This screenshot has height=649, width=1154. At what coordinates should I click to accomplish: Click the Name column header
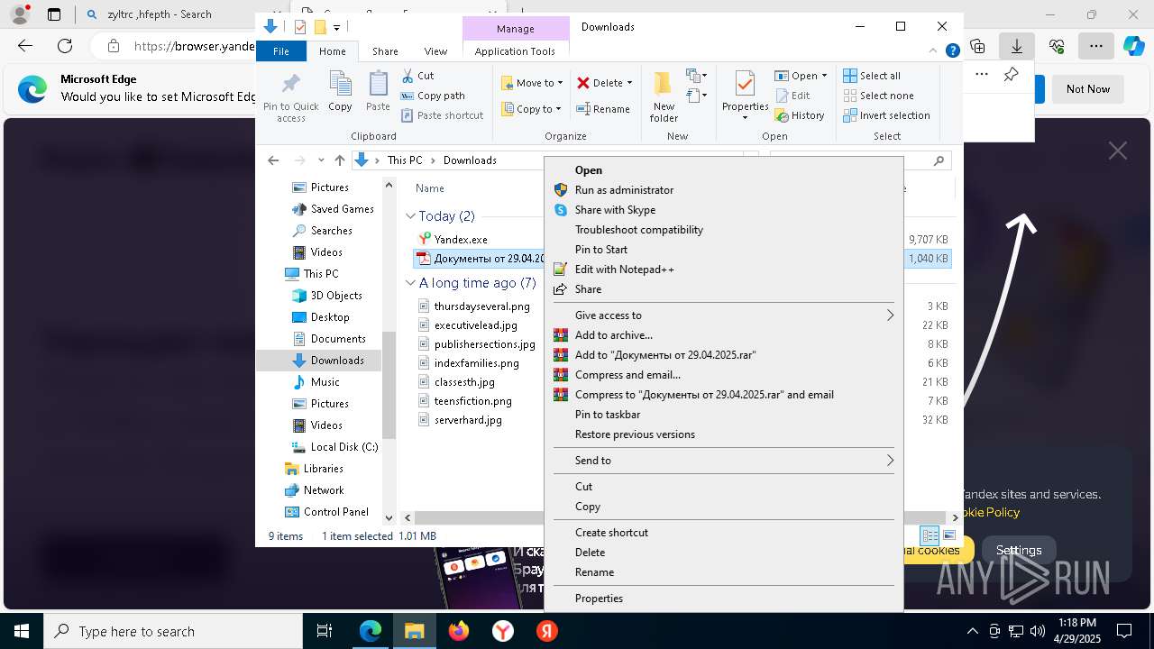pyautogui.click(x=430, y=188)
